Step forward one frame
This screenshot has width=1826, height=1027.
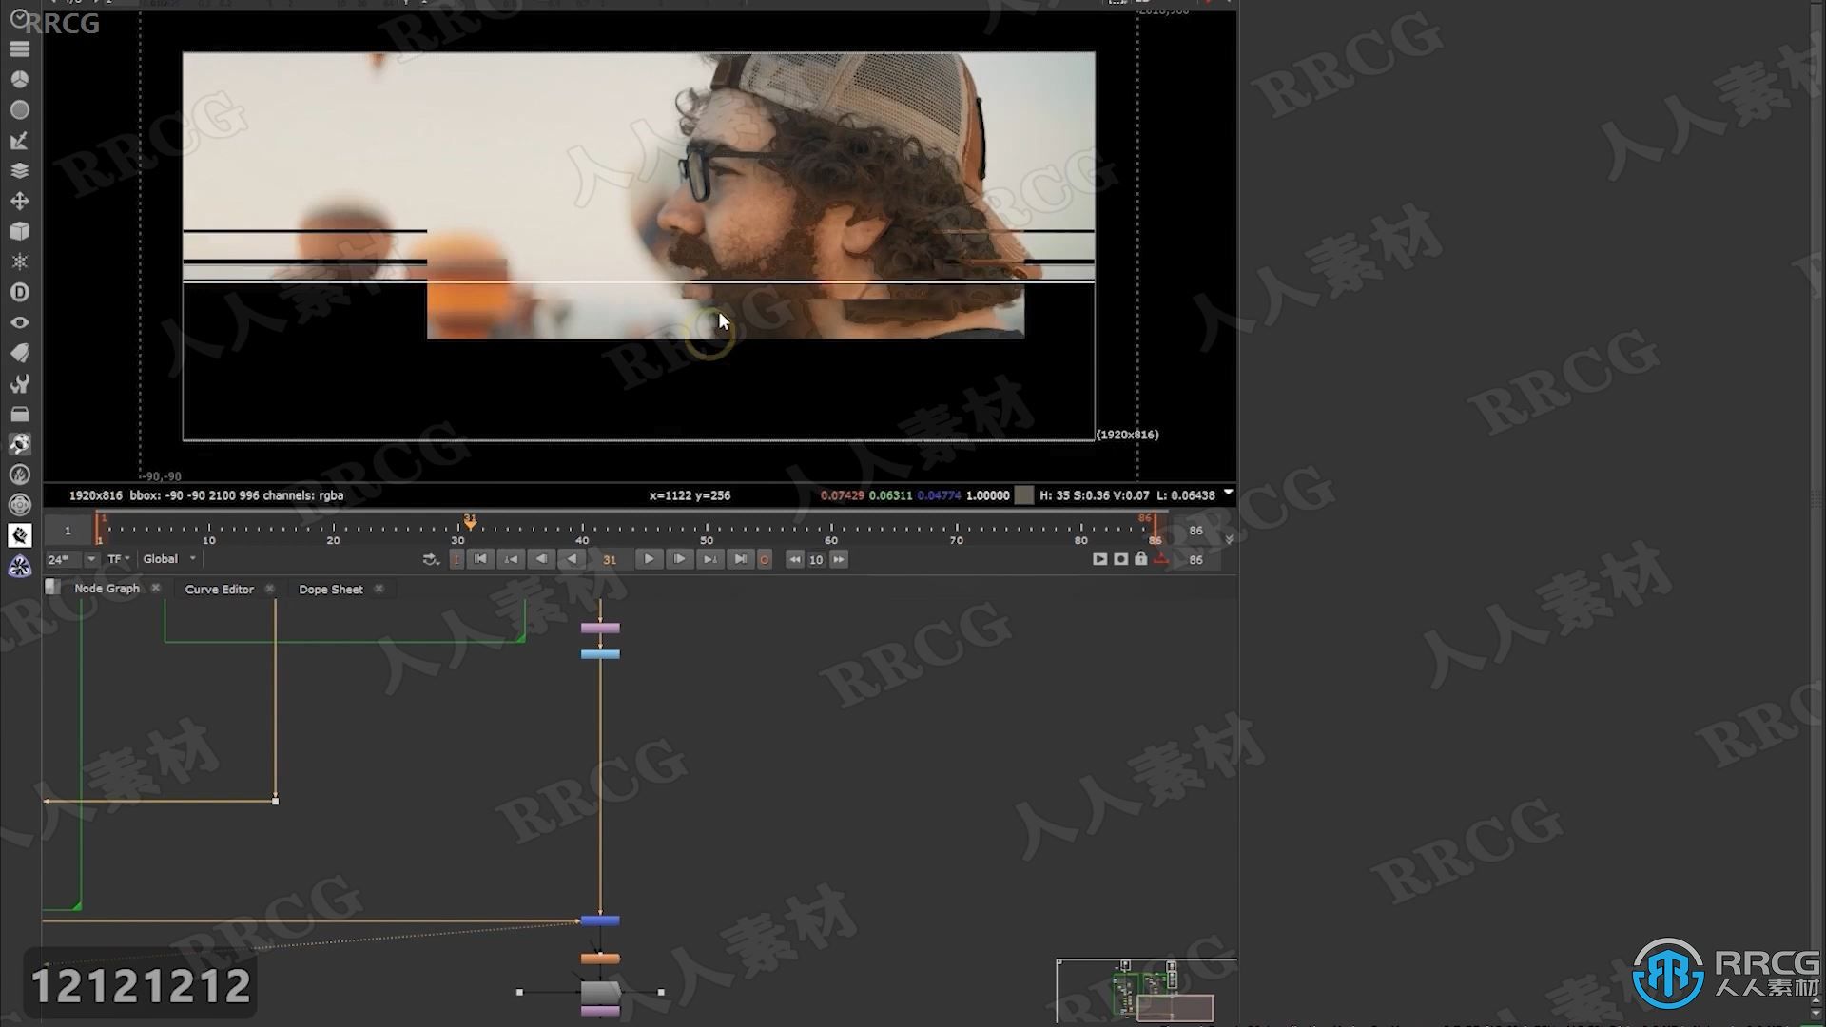pos(679,559)
